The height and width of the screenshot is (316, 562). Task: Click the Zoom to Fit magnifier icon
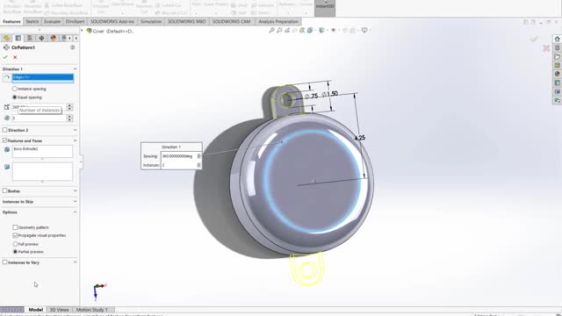pyautogui.click(x=271, y=31)
